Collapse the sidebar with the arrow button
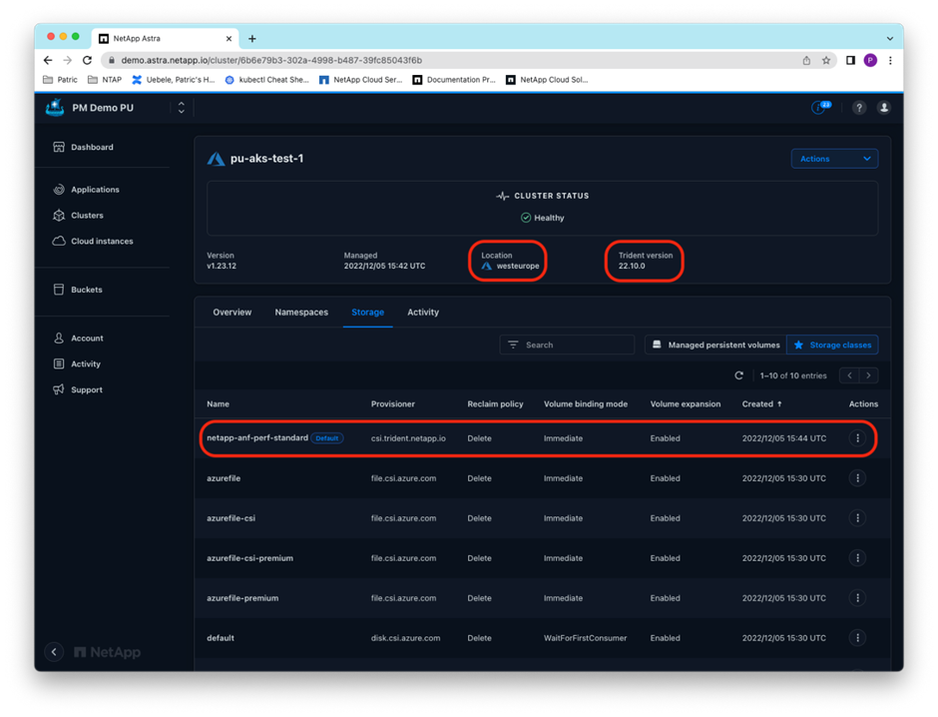Image resolution: width=938 pixels, height=717 pixels. pyautogui.click(x=54, y=652)
